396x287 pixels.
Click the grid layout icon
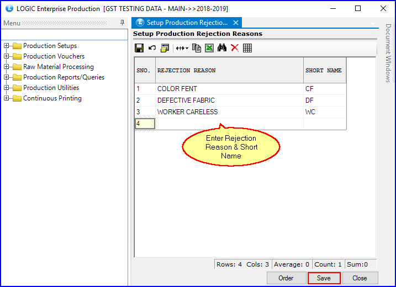click(247, 48)
